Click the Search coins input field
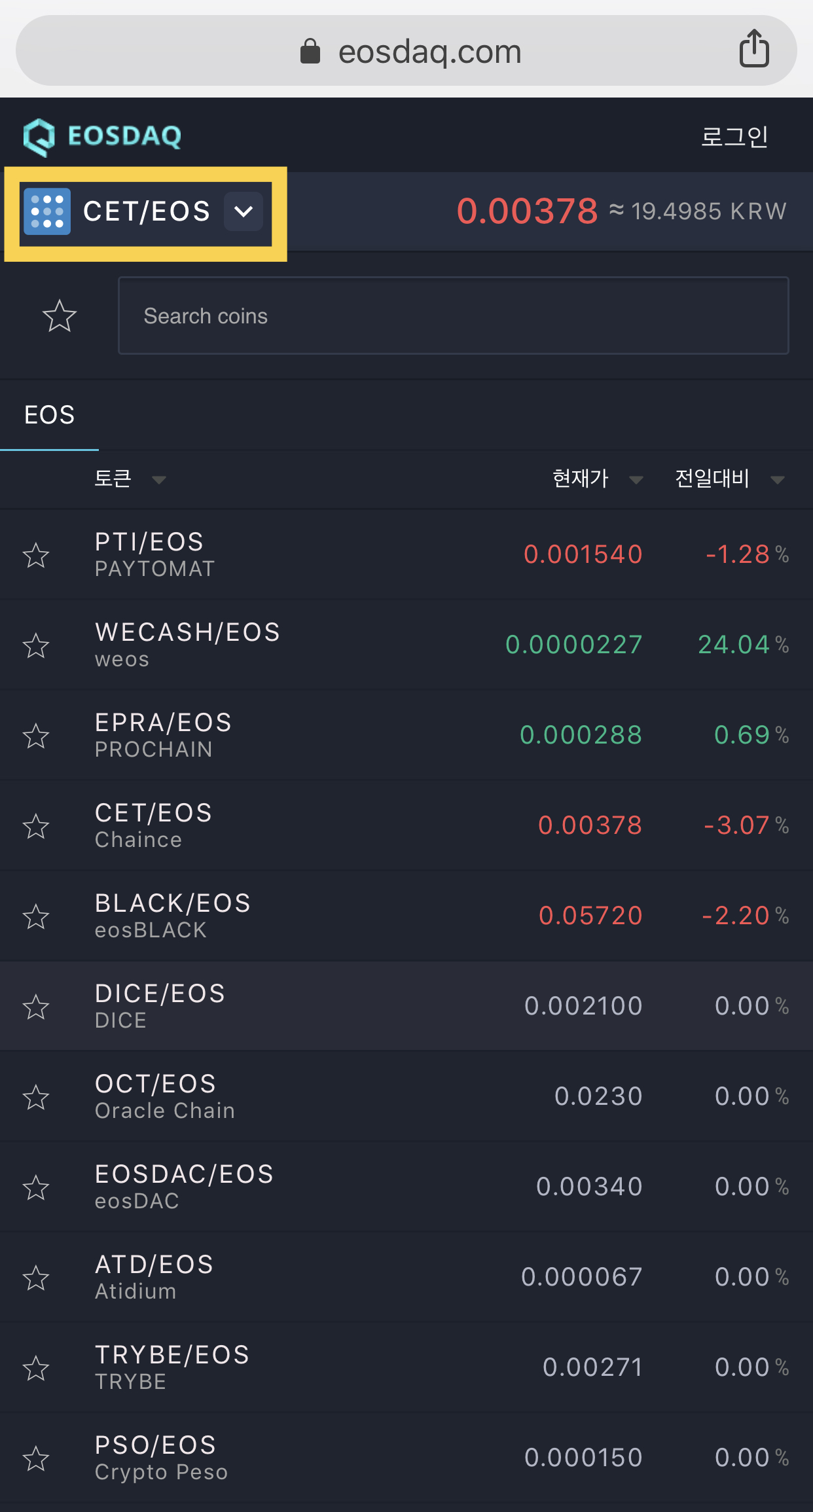Image resolution: width=813 pixels, height=1512 pixels. point(453,316)
